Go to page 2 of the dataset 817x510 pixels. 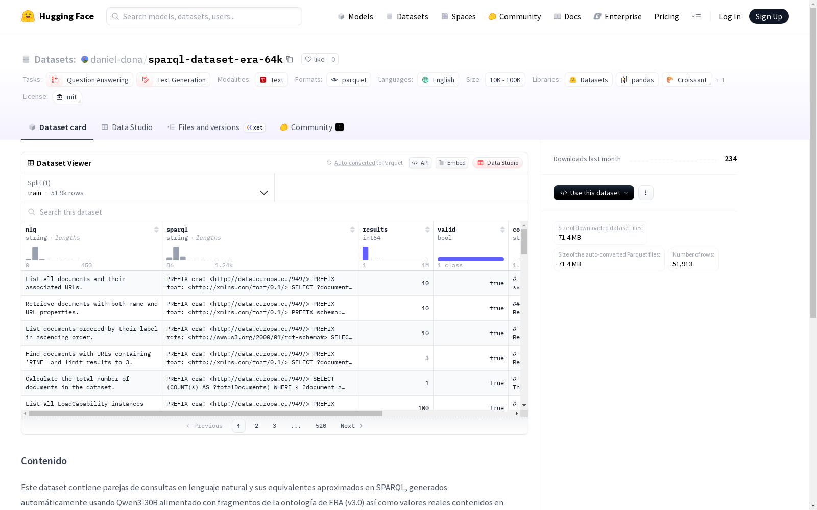click(256, 426)
